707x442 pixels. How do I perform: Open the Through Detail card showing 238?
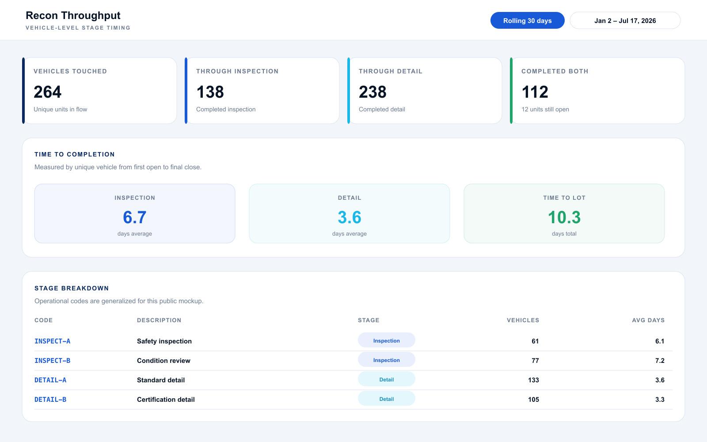(425, 91)
